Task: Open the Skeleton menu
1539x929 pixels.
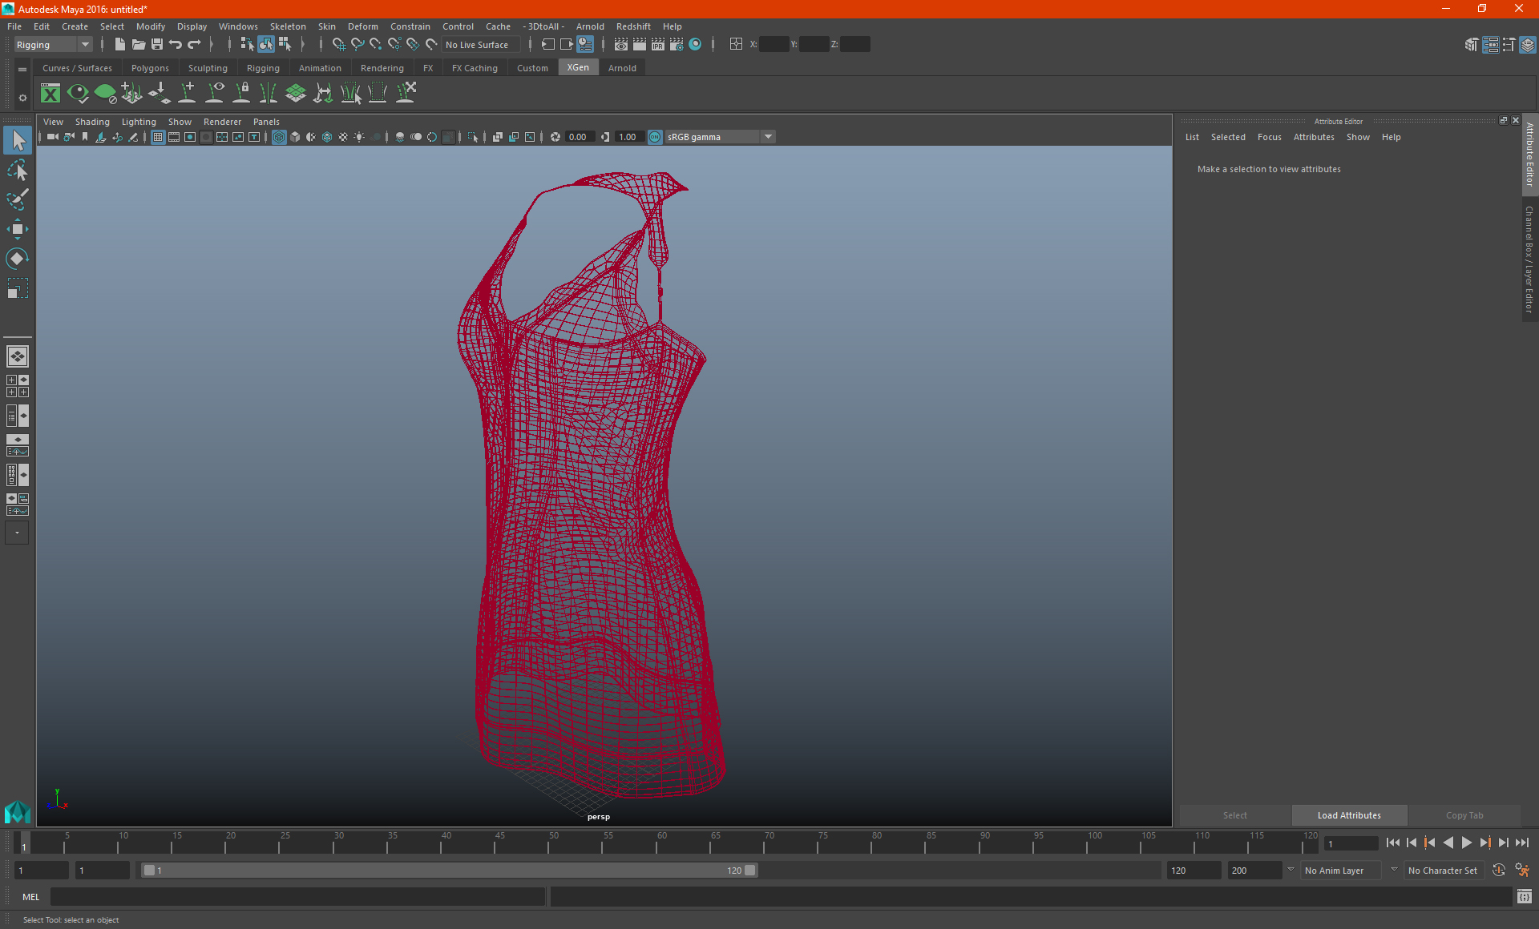Action: (287, 26)
